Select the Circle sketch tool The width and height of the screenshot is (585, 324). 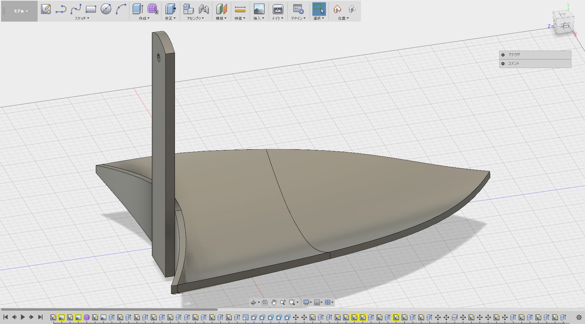pos(106,9)
